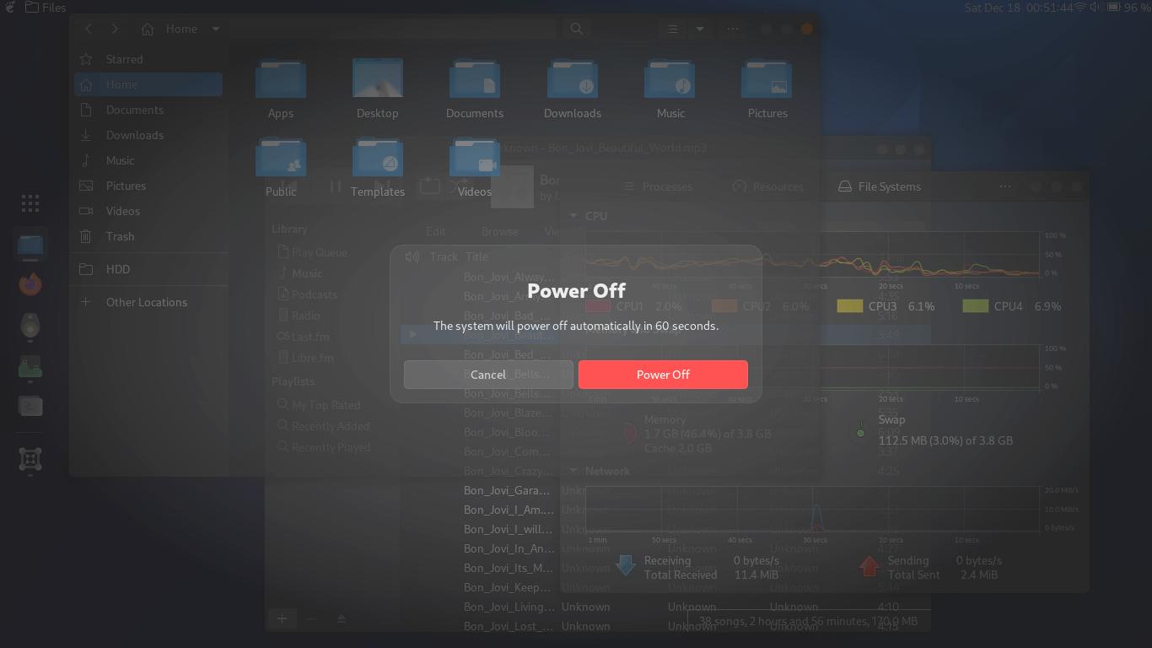The width and height of the screenshot is (1152, 648).
Task: Click the add playlist plus button
Action: [282, 618]
